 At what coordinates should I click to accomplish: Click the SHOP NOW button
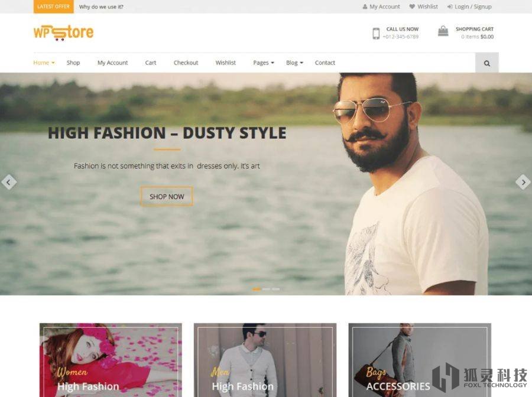[167, 196]
